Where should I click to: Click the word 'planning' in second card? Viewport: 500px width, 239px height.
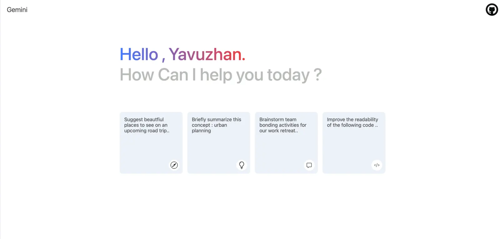coord(201,131)
